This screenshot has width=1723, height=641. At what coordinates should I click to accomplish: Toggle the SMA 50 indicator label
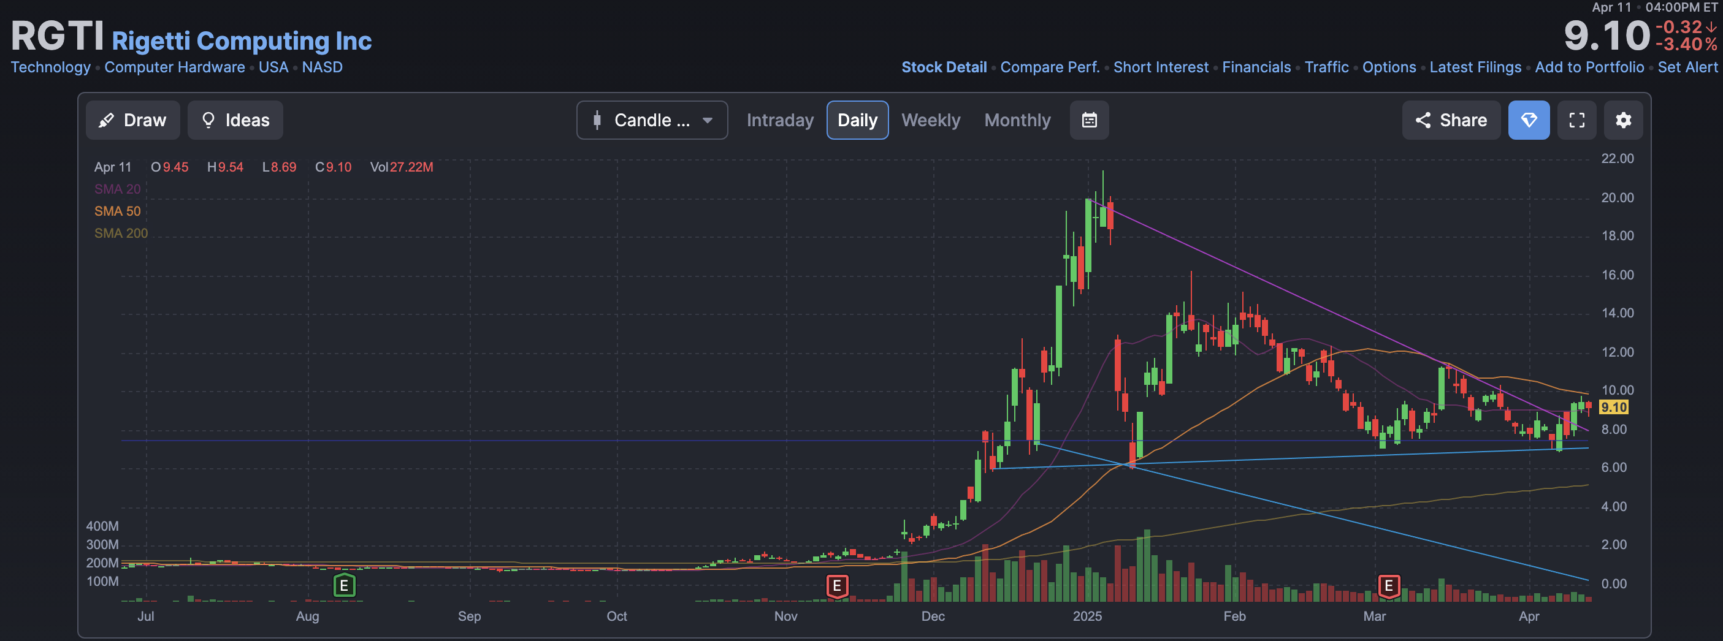(117, 211)
